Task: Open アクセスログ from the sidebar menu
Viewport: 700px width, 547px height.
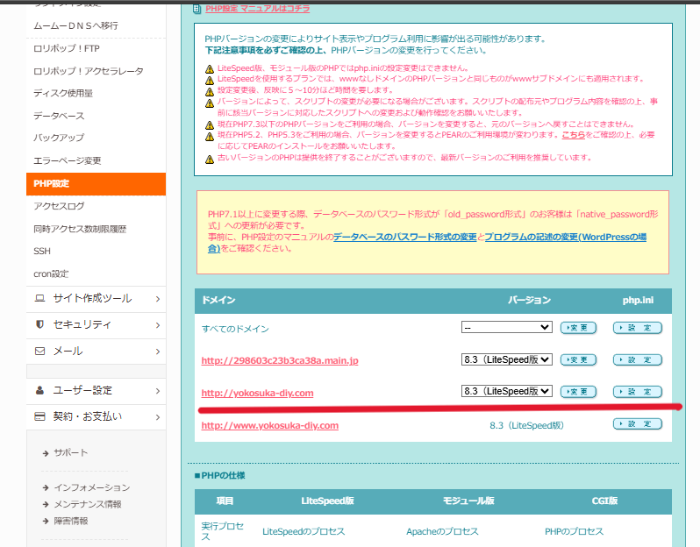Action: point(59,206)
